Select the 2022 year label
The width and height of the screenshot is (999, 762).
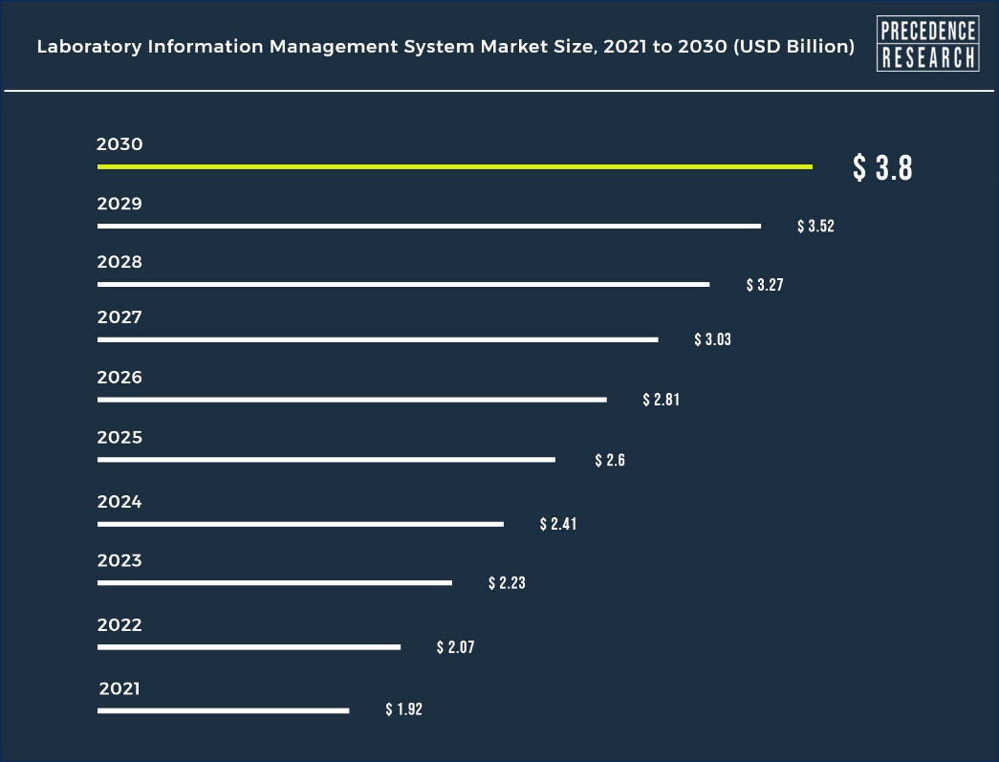(119, 624)
